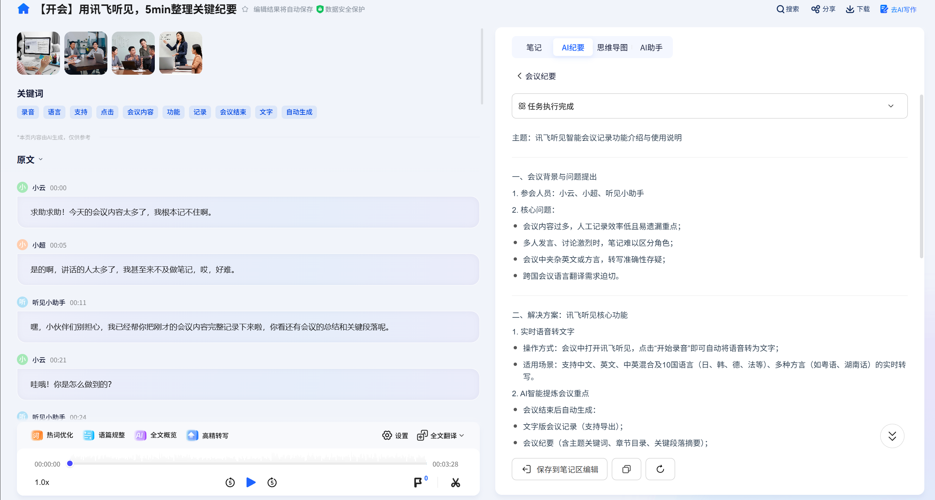Click 小超's avatar at 00:05

click(x=22, y=245)
